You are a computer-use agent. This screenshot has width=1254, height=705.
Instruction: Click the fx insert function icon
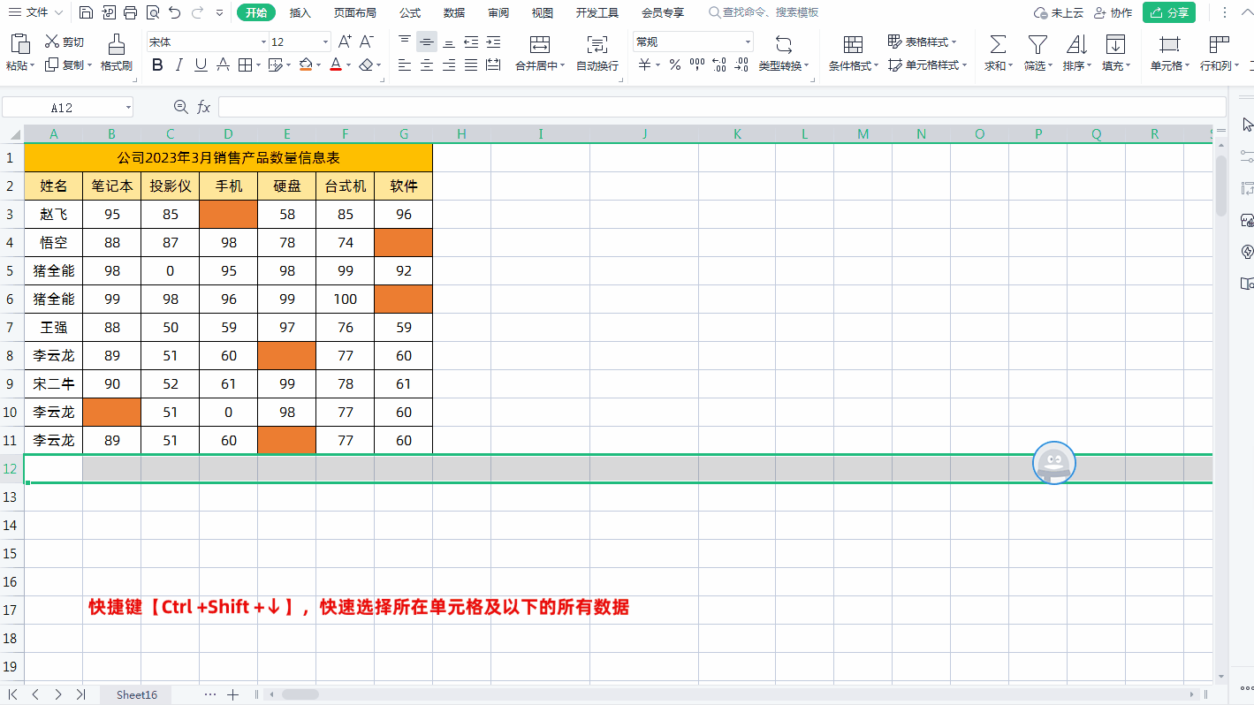point(203,107)
